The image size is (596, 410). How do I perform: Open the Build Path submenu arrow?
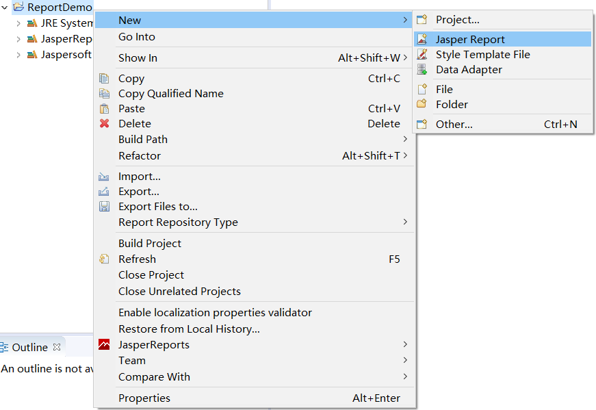pos(405,140)
